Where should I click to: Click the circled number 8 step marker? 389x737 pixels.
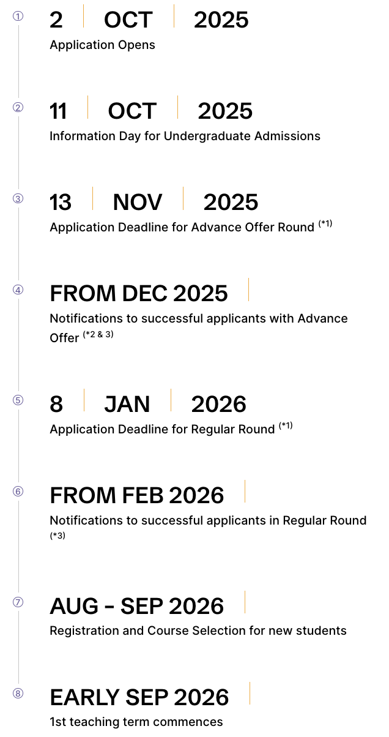18,693
